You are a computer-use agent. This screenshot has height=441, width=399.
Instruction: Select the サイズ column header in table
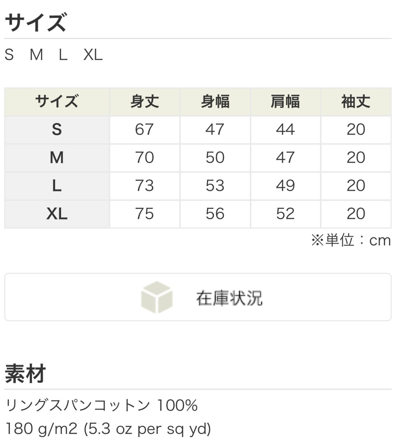click(57, 102)
